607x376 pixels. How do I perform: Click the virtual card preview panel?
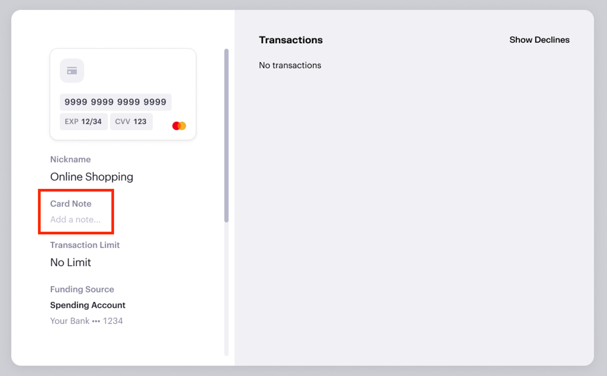(123, 94)
